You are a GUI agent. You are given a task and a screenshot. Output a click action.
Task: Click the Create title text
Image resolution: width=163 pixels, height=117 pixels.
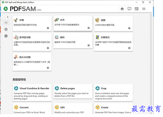pos(105,107)
